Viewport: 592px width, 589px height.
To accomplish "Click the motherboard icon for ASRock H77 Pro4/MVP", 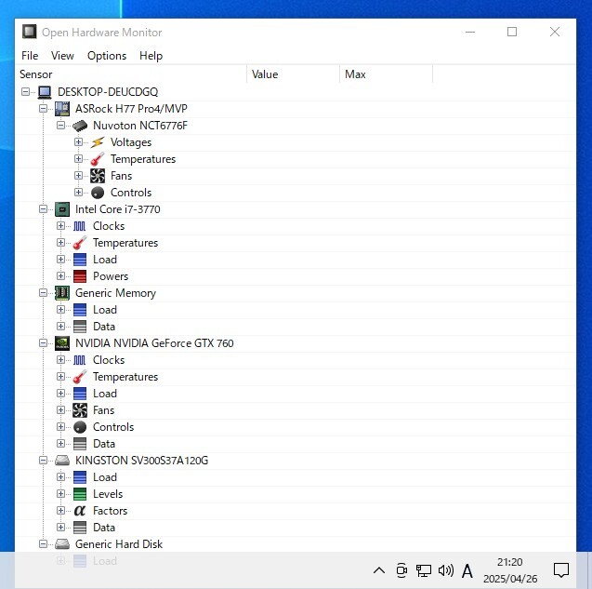I will coord(62,109).
